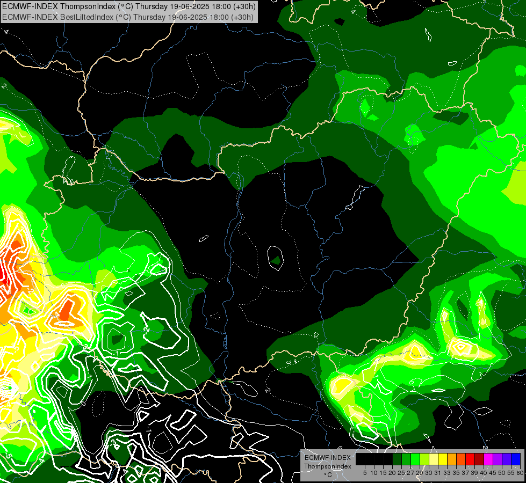The height and width of the screenshot is (483, 526).
Task: Select the orange 33-35 legend swatch
Action: tap(452, 459)
